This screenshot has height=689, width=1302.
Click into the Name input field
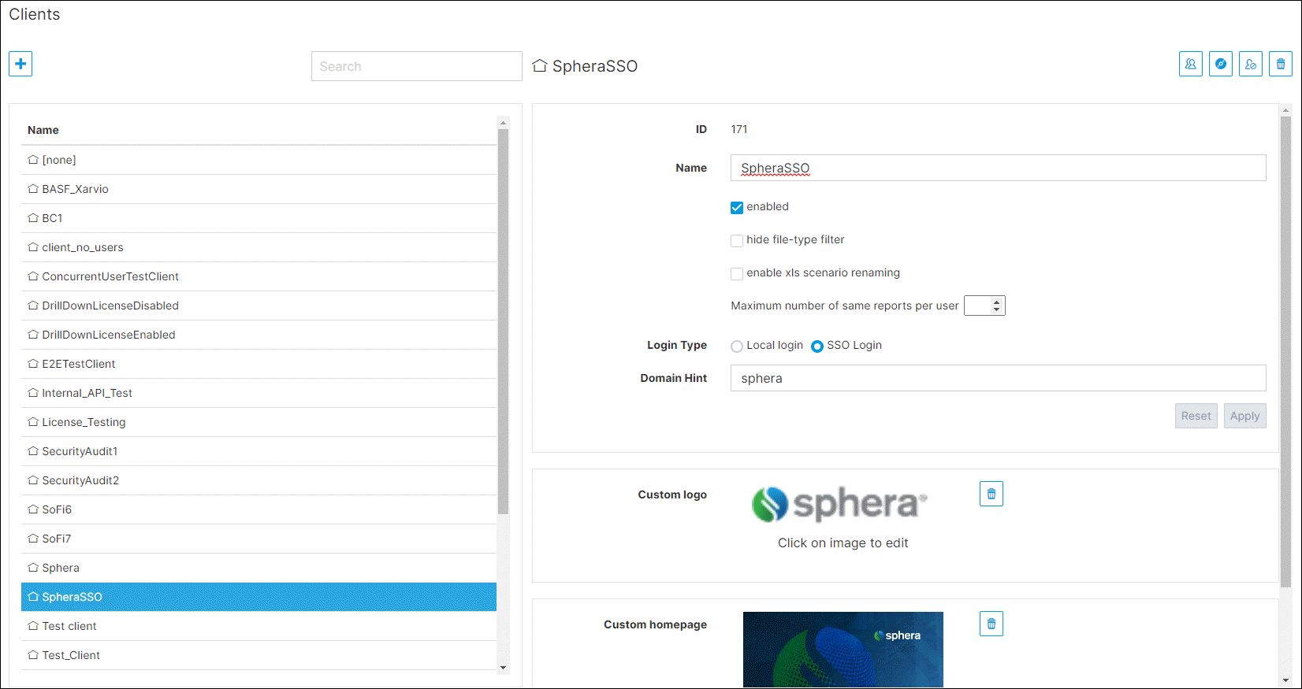(x=998, y=168)
